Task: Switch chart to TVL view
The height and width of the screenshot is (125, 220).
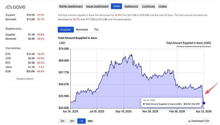Action: (x=96, y=30)
